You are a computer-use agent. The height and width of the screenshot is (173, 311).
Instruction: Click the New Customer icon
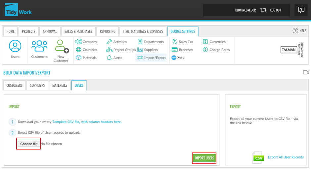coord(62,46)
